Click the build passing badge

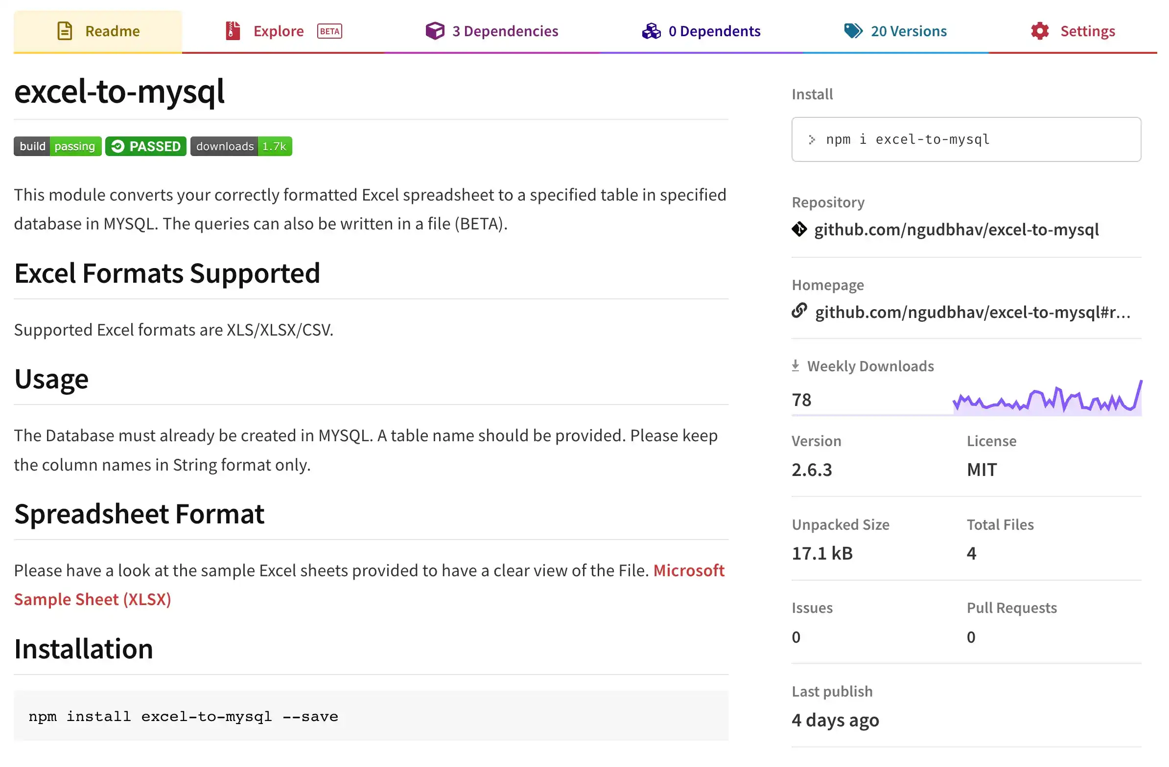[x=57, y=146]
